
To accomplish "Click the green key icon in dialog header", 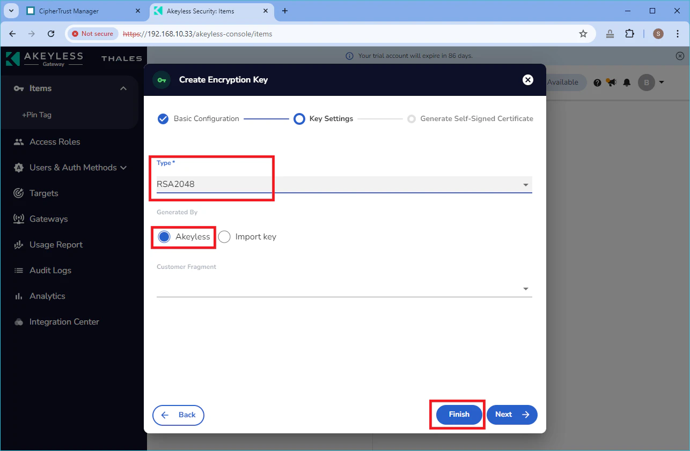I will [x=162, y=80].
